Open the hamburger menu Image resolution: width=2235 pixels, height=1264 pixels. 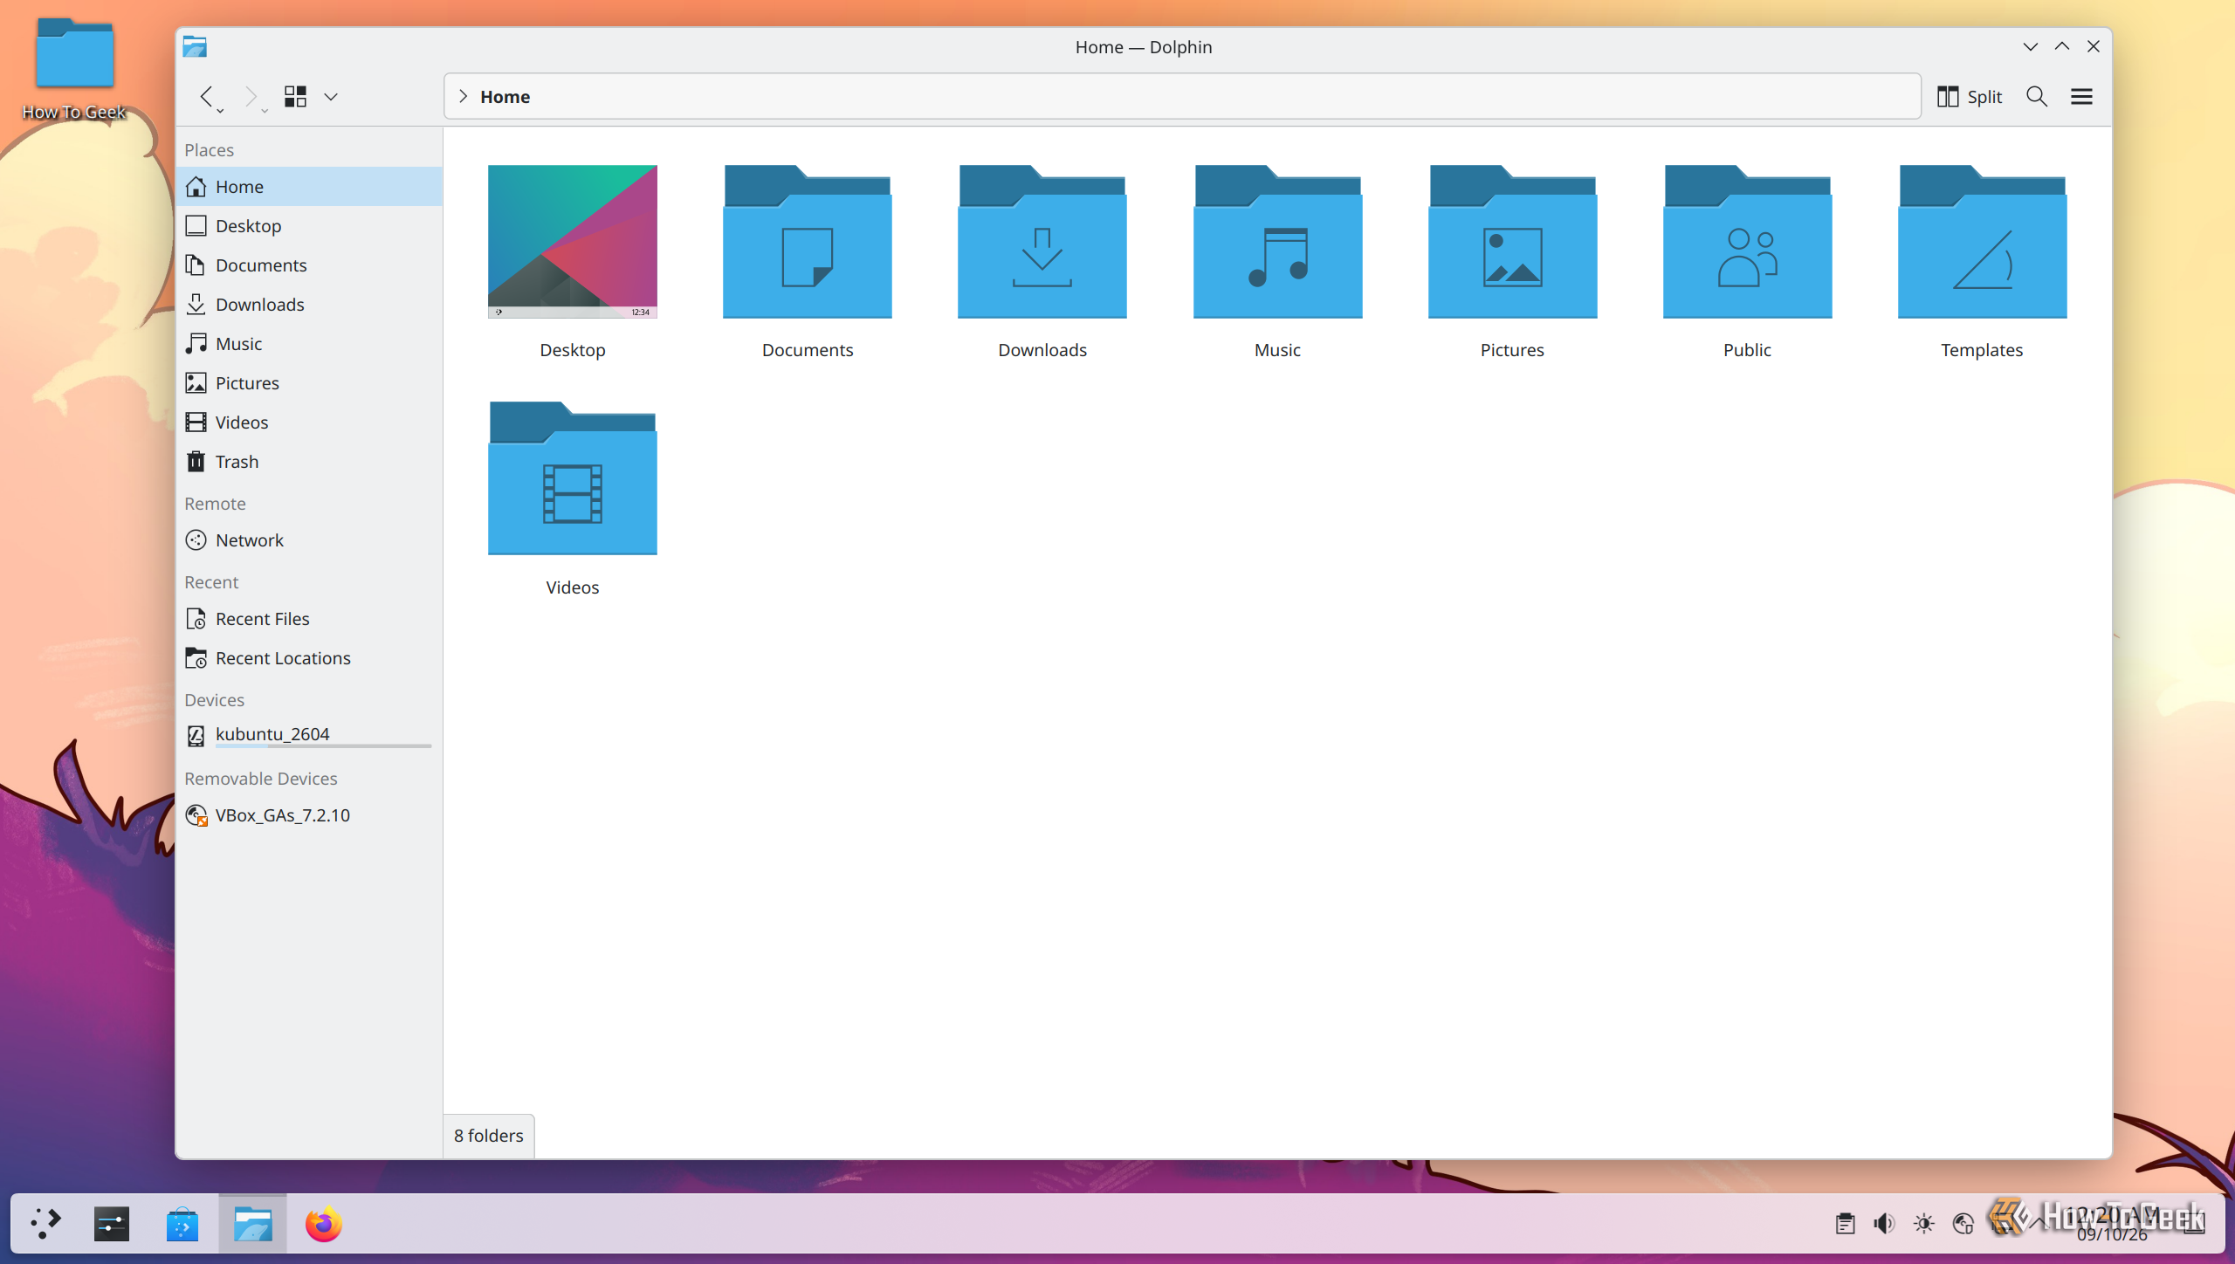(x=2081, y=97)
